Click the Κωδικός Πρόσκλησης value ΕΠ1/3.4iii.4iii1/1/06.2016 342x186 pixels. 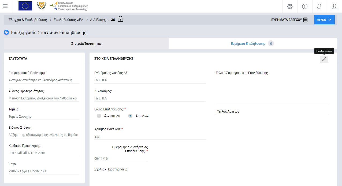[44, 153]
